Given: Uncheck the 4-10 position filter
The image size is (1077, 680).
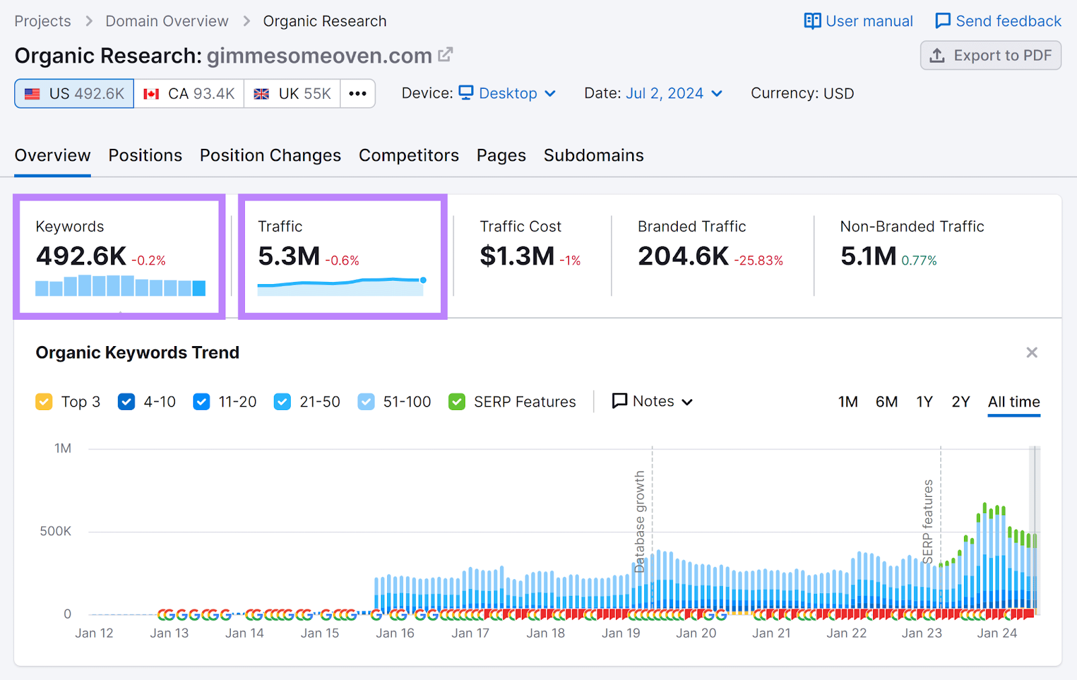Looking at the screenshot, I should click(x=127, y=401).
